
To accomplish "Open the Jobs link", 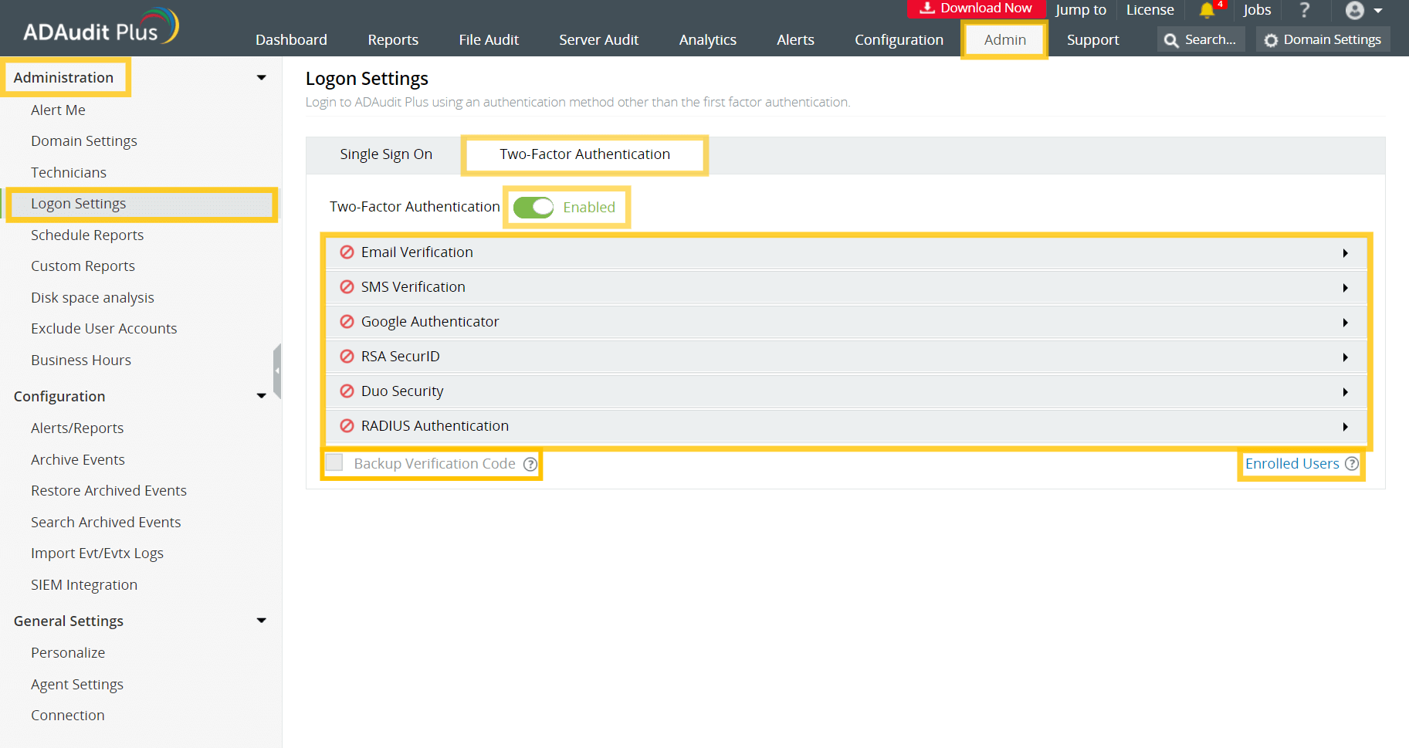I will point(1257,10).
